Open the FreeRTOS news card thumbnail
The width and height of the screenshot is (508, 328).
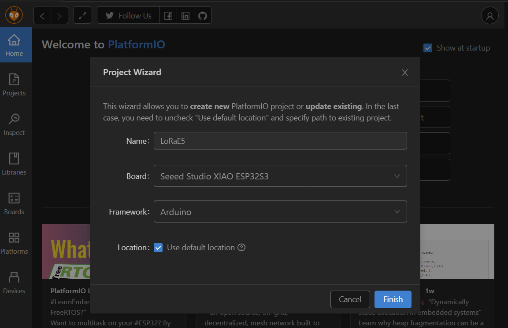click(x=66, y=251)
